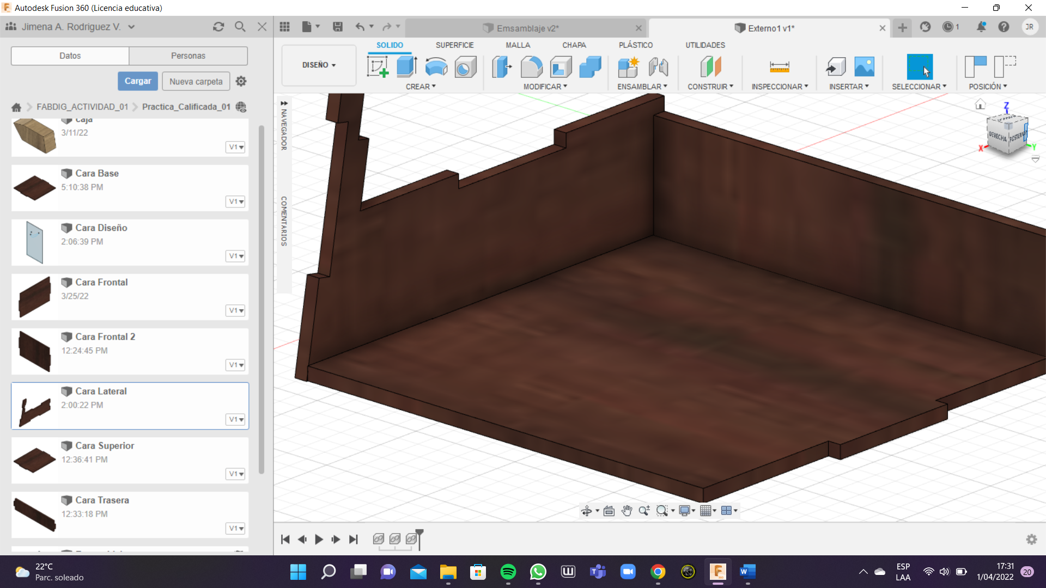Screen dimensions: 1046x588
Task: Click the Cara Frontal thumbnail
Action: [34, 297]
